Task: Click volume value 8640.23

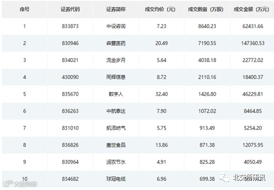Action: click(207, 26)
